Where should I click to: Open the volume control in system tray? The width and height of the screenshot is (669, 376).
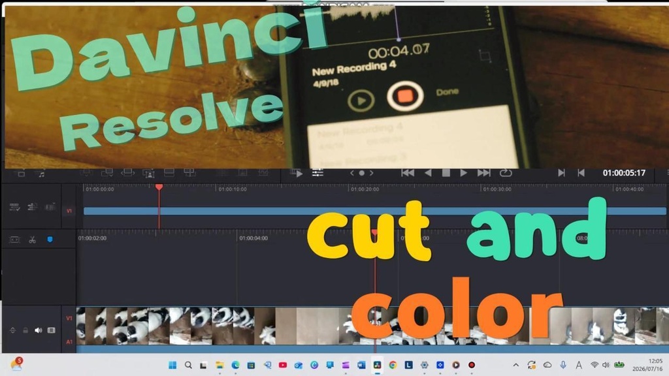click(x=606, y=365)
